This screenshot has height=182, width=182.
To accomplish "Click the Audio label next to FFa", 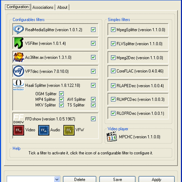I will pos(55,130).
